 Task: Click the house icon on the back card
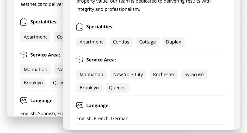tap(24, 22)
